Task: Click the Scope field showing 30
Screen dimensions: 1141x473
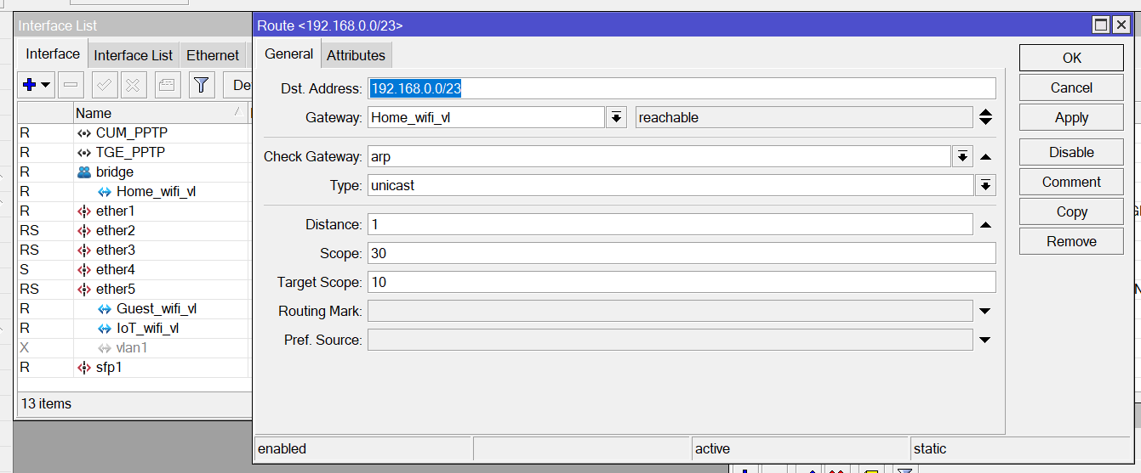Action: coord(682,253)
